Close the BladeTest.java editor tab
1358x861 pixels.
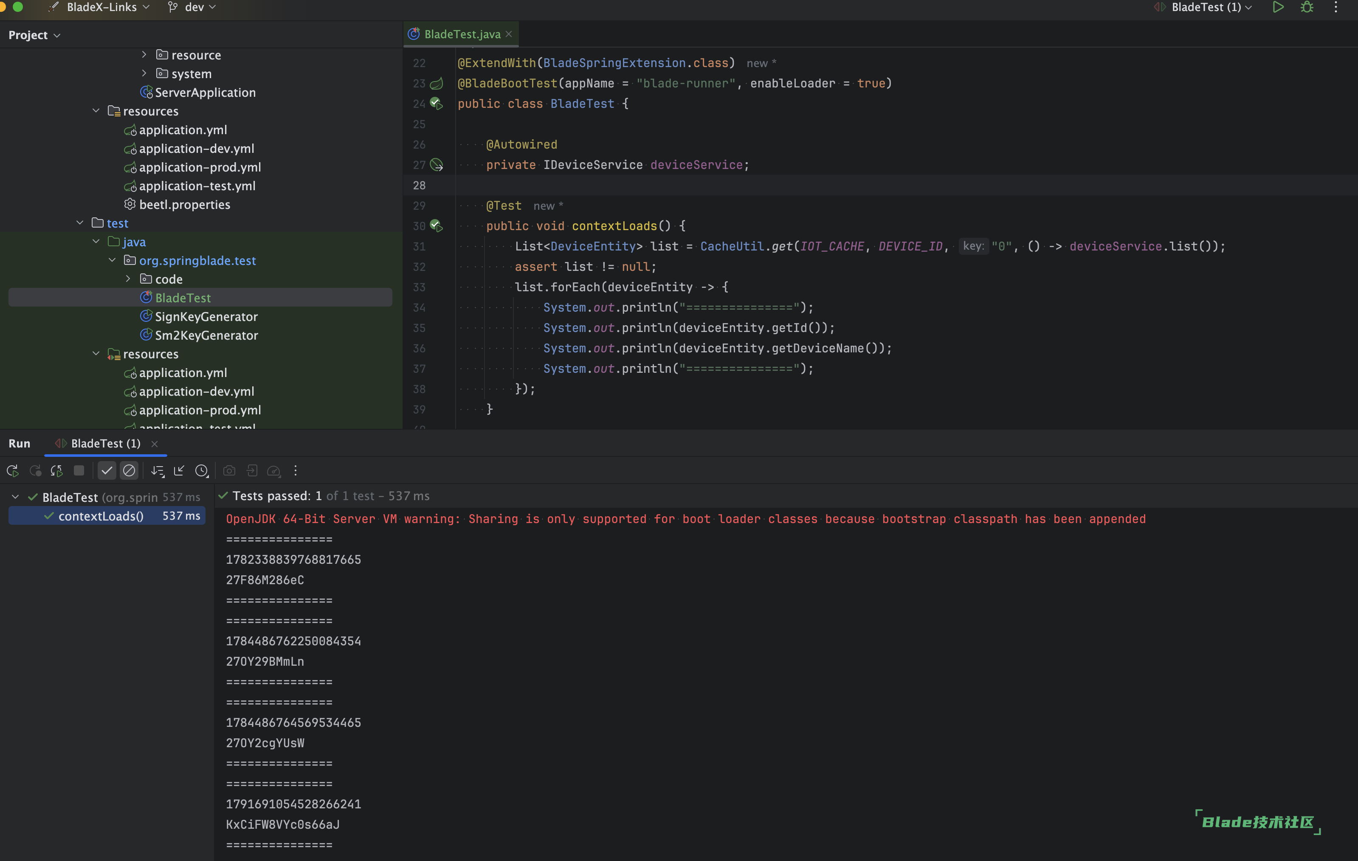509,34
